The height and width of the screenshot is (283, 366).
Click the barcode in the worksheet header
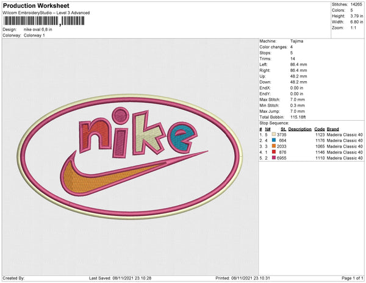pos(44,21)
